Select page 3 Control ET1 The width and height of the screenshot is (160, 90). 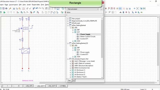pos(84,39)
